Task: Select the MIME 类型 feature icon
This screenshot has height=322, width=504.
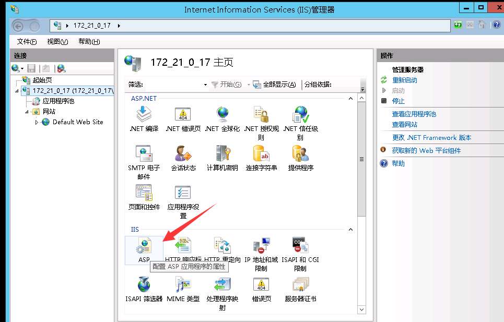Action: click(182, 284)
